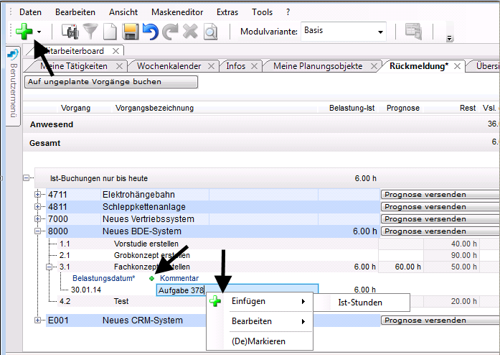Click the gray windows icon after Modulvariante
Screen dimensions: 500x355
tap(414, 32)
